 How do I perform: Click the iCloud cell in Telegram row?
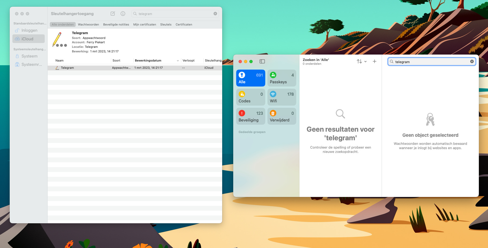point(209,68)
